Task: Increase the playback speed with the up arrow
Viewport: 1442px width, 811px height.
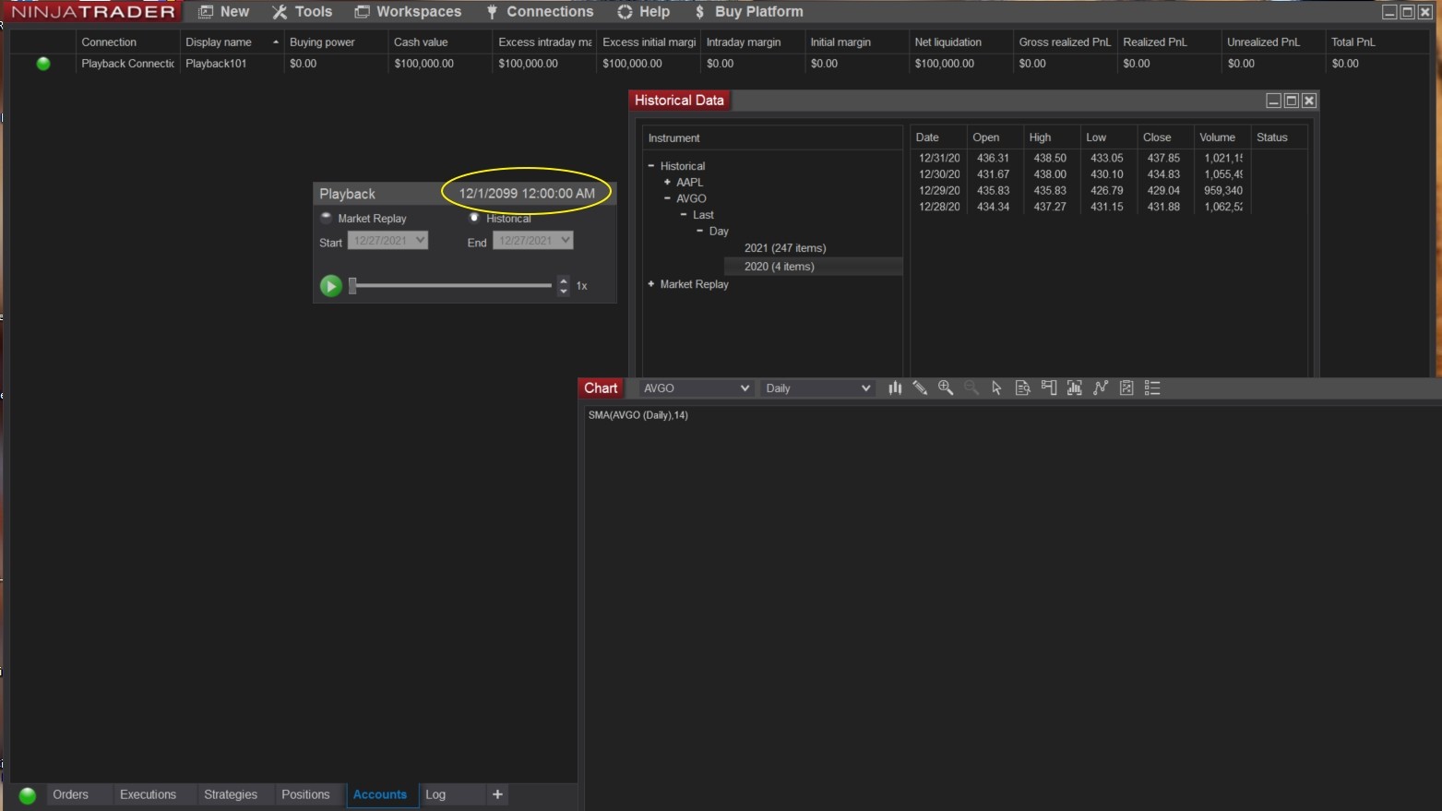Action: click(564, 280)
